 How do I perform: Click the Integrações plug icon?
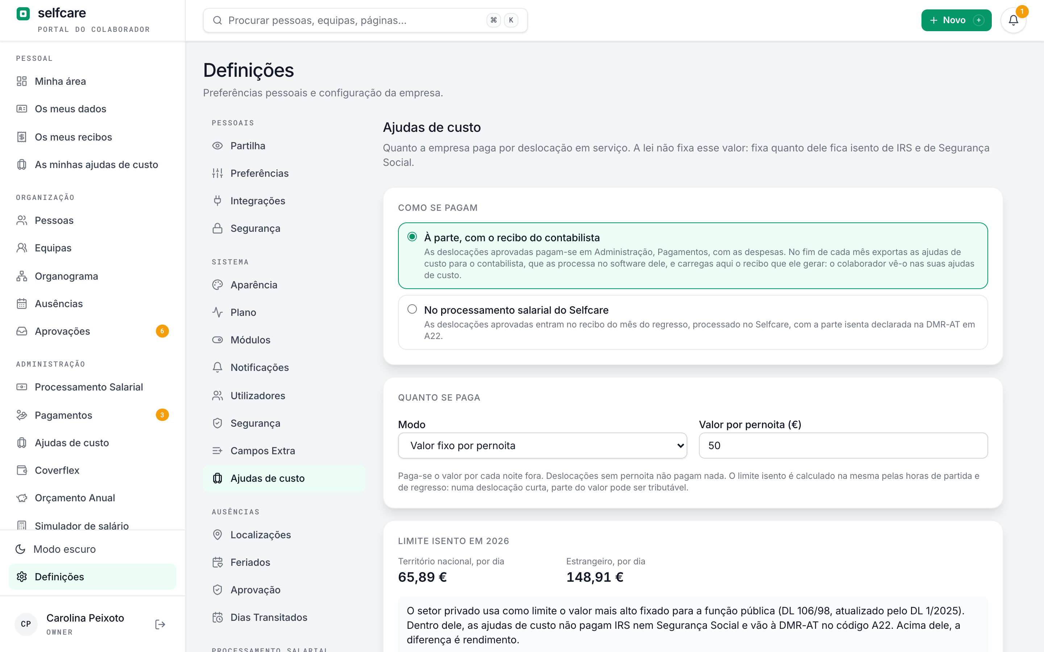point(217,201)
